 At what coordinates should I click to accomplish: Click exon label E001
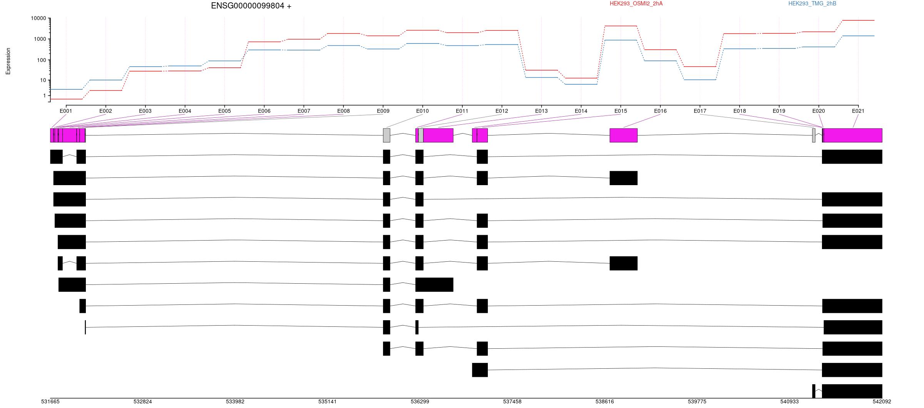pyautogui.click(x=66, y=111)
